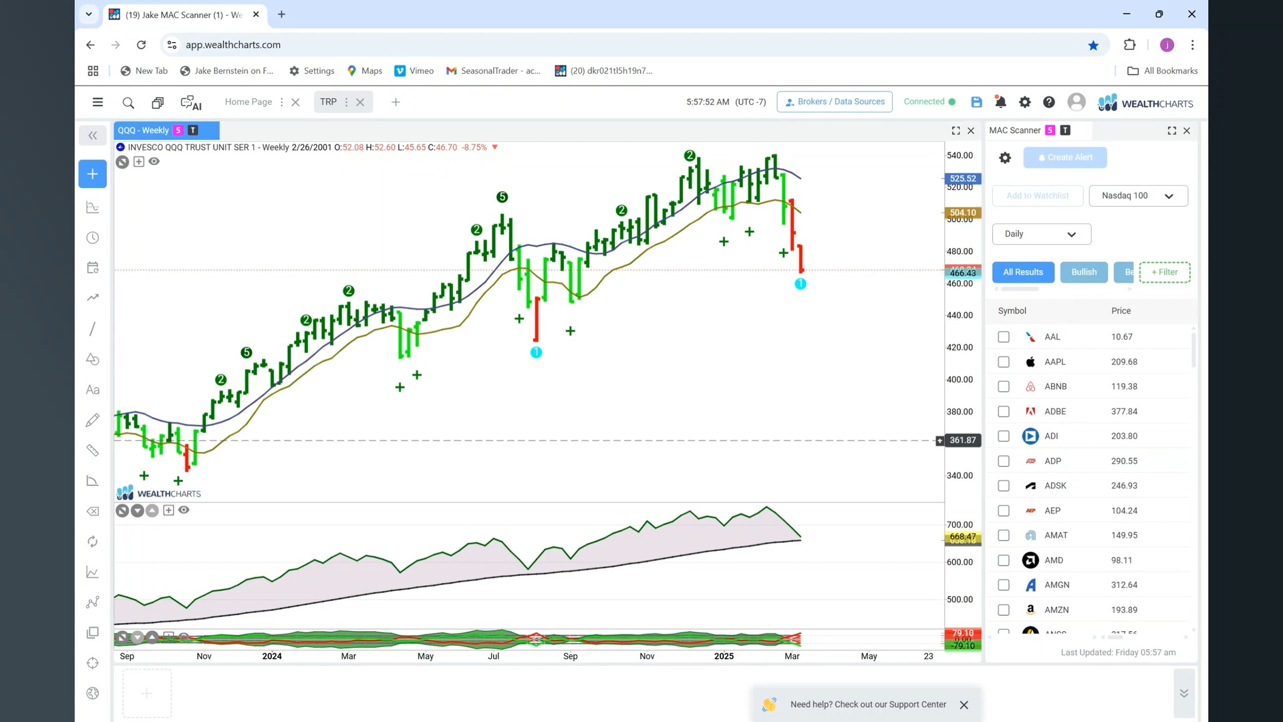The image size is (1283, 722).
Task: Open the notifications bell icon
Action: tap(1000, 102)
